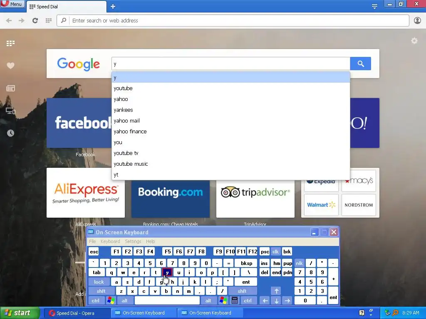The width and height of the screenshot is (426, 319).
Task: Open Speed Dial customization gear
Action: pos(414,41)
